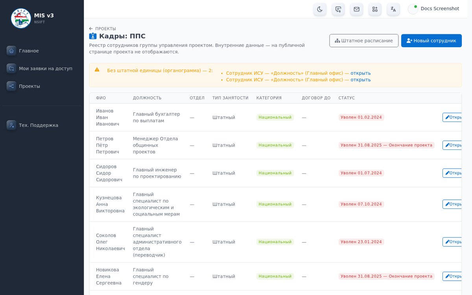Toggle dark mode with the moon icon
Screen dimensions: 472x295
coord(320,9)
